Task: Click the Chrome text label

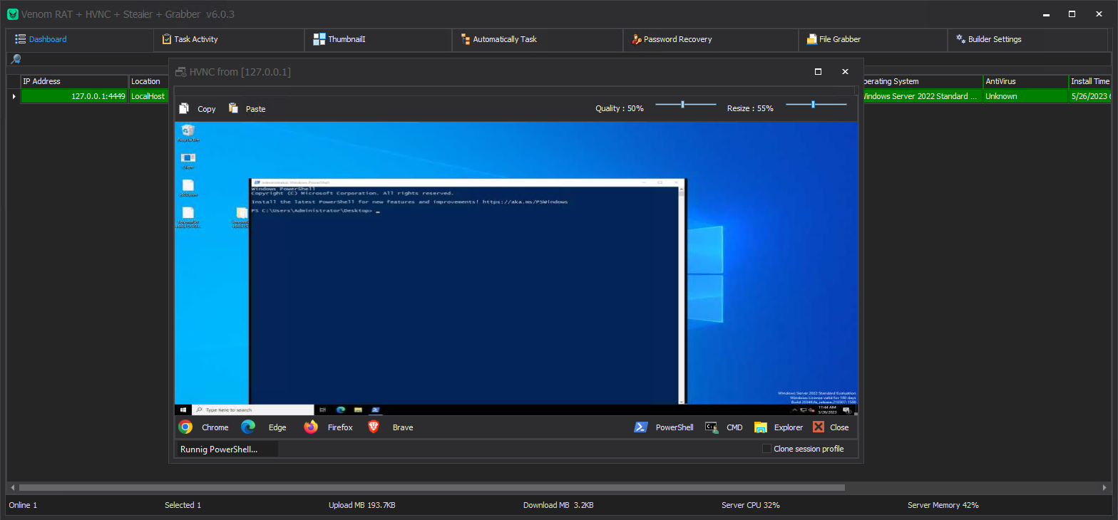Action: (x=215, y=427)
